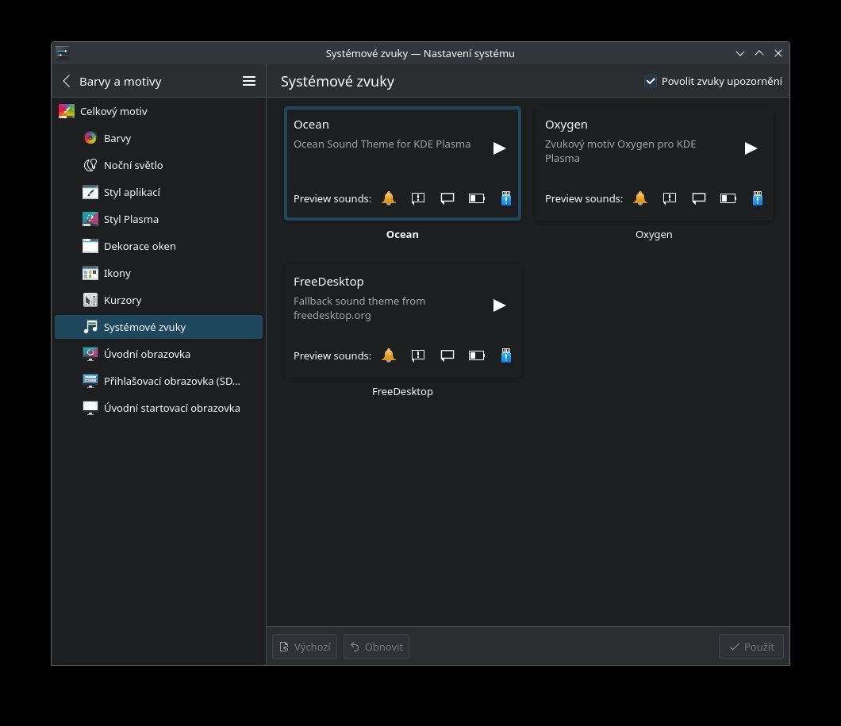Open Celkový motiv in the sidebar
841x726 pixels.
pyautogui.click(x=113, y=111)
